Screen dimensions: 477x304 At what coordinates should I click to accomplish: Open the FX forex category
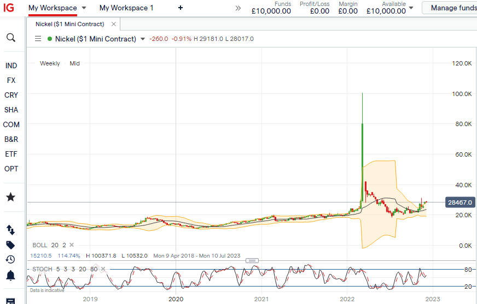[11, 80]
